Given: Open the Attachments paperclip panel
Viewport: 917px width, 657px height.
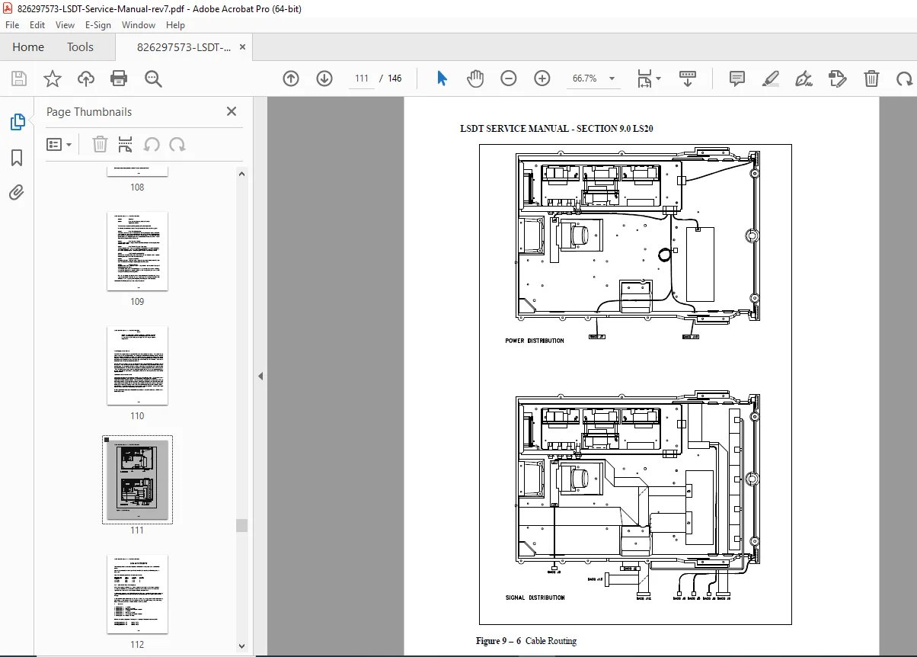Looking at the screenshot, I should click(17, 192).
